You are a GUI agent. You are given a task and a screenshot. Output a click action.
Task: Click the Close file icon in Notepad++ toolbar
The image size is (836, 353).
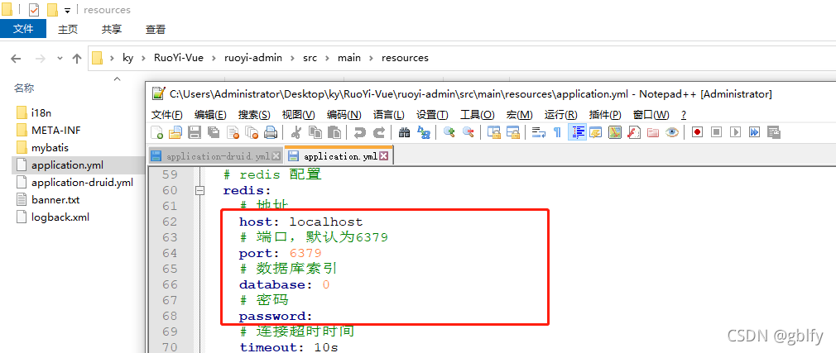[x=233, y=132]
